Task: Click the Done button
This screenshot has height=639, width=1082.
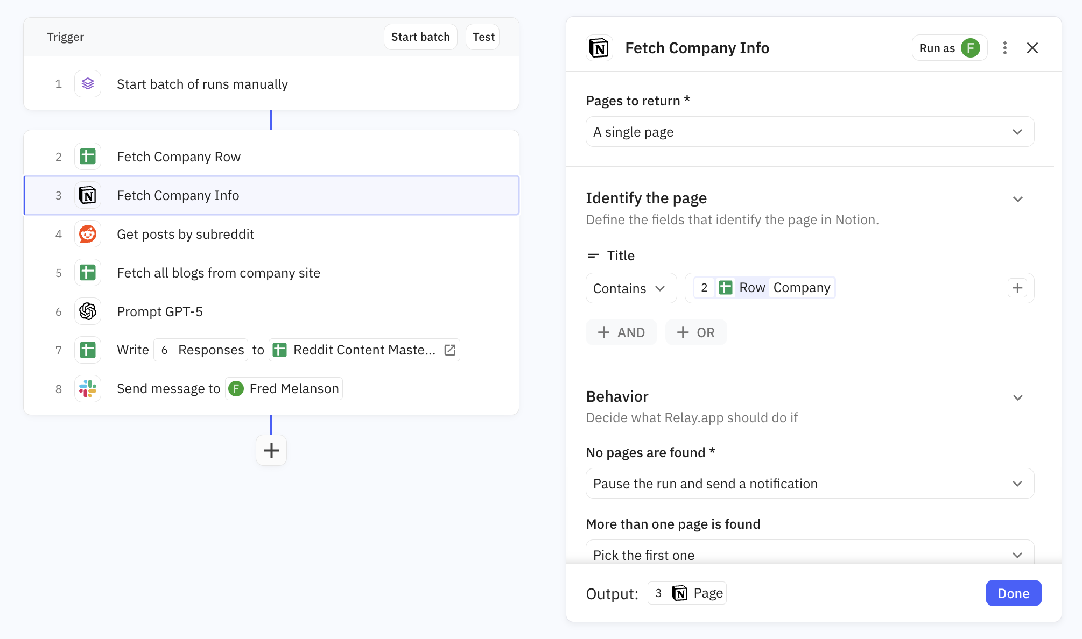Action: 1013,593
